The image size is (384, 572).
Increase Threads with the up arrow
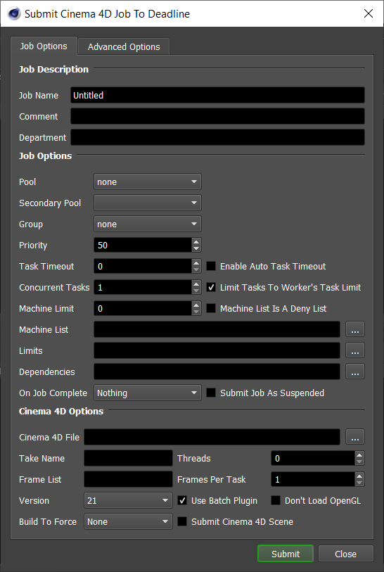(x=359, y=455)
